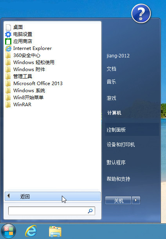Screen dimensions: 166x239
Task: Open the jiang-2012 user folder
Action: [x=118, y=56]
